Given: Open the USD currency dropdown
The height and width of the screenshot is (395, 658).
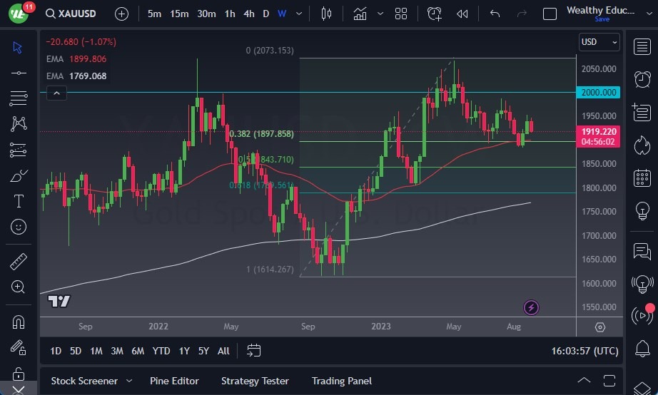Looking at the screenshot, I should click(599, 42).
